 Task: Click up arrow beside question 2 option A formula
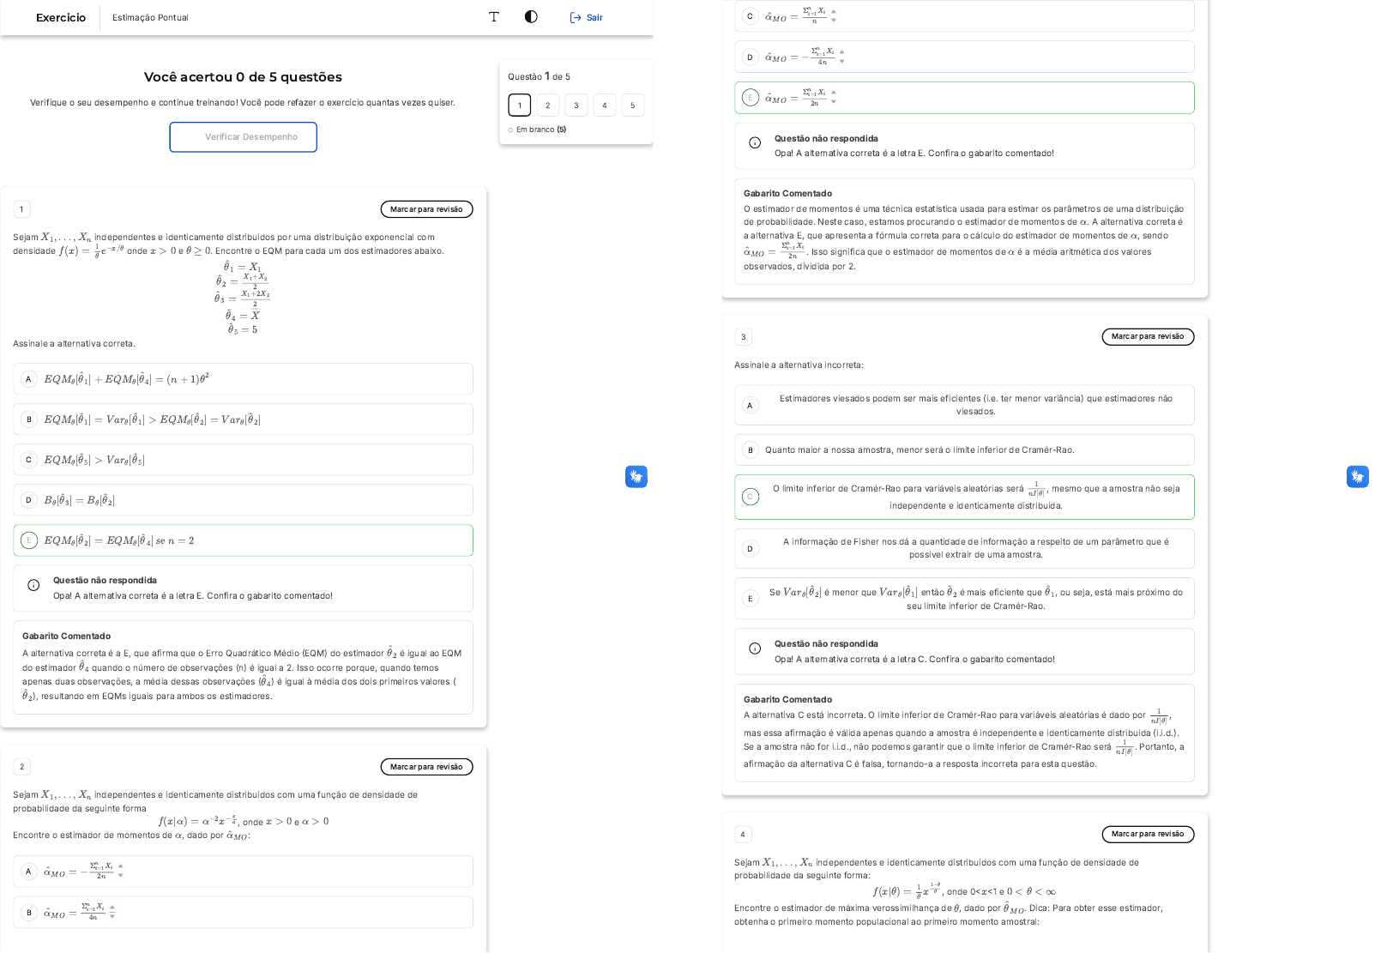pyautogui.click(x=121, y=866)
